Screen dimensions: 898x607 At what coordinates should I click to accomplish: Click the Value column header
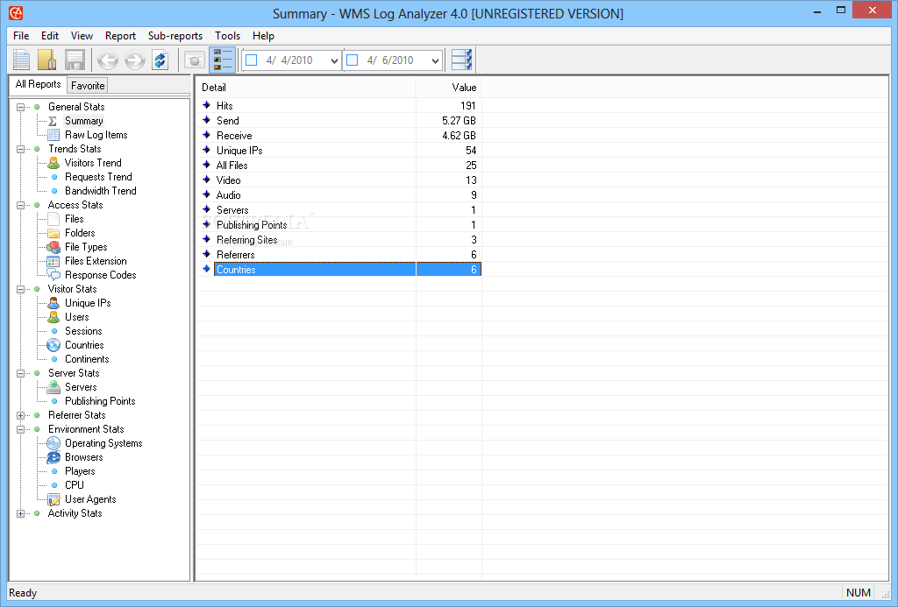[448, 88]
